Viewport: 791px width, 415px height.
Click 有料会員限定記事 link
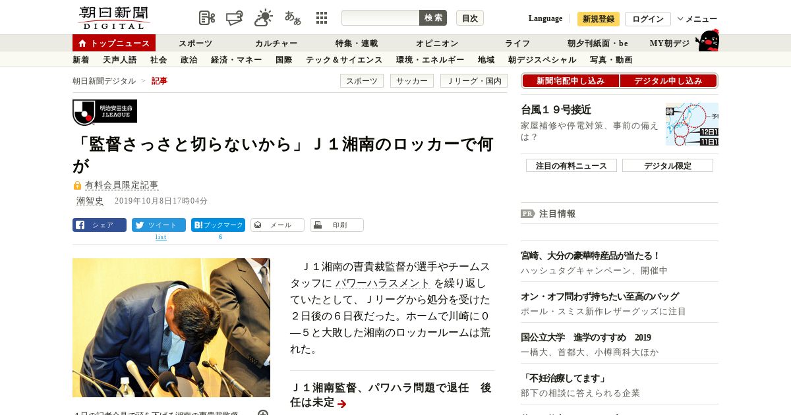[122, 185]
